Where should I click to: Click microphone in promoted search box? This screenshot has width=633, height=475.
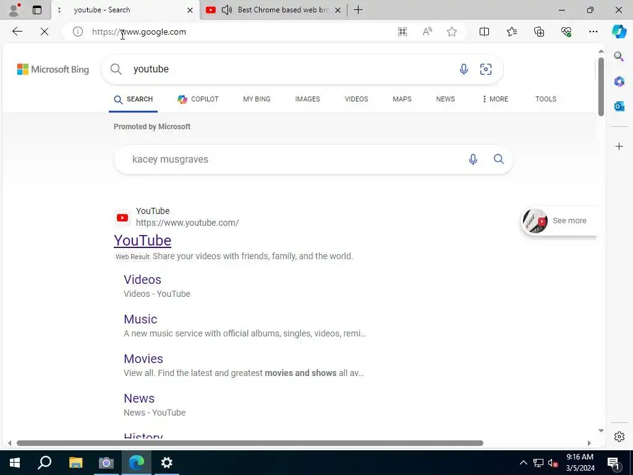tap(473, 159)
